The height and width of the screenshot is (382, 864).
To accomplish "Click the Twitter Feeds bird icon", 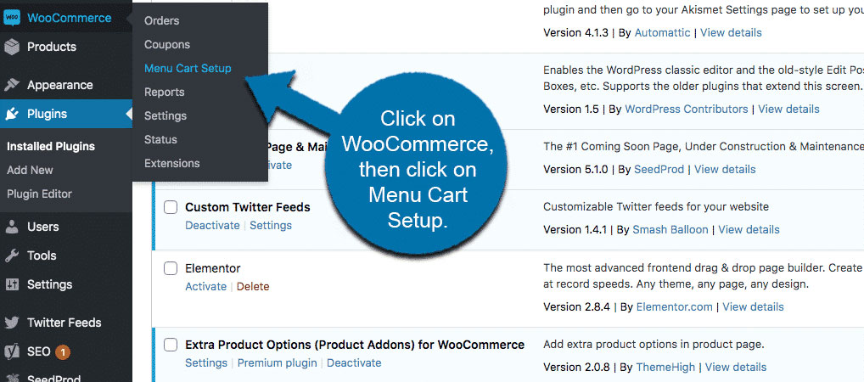I will [12, 323].
